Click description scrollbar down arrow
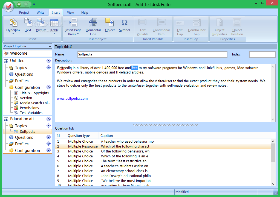The height and width of the screenshot is (197, 280). click(x=273, y=119)
